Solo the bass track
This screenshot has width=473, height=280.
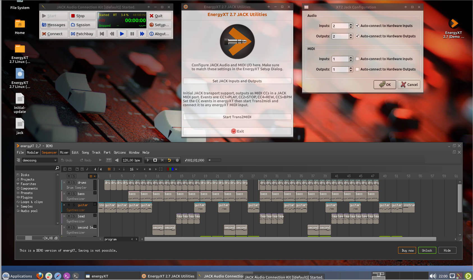pos(74,194)
